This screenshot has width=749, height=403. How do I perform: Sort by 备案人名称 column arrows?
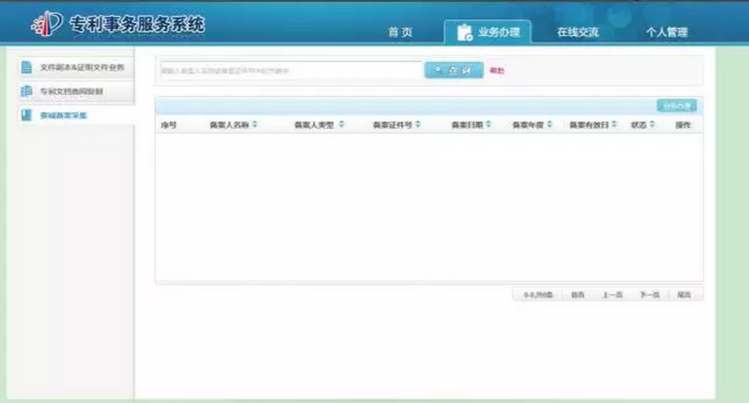pyautogui.click(x=255, y=124)
